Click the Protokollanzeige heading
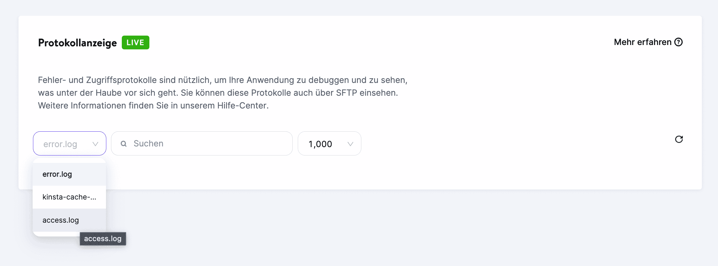718x266 pixels. [x=77, y=42]
